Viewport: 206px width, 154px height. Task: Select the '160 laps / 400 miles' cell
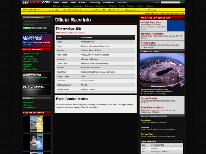(107, 59)
